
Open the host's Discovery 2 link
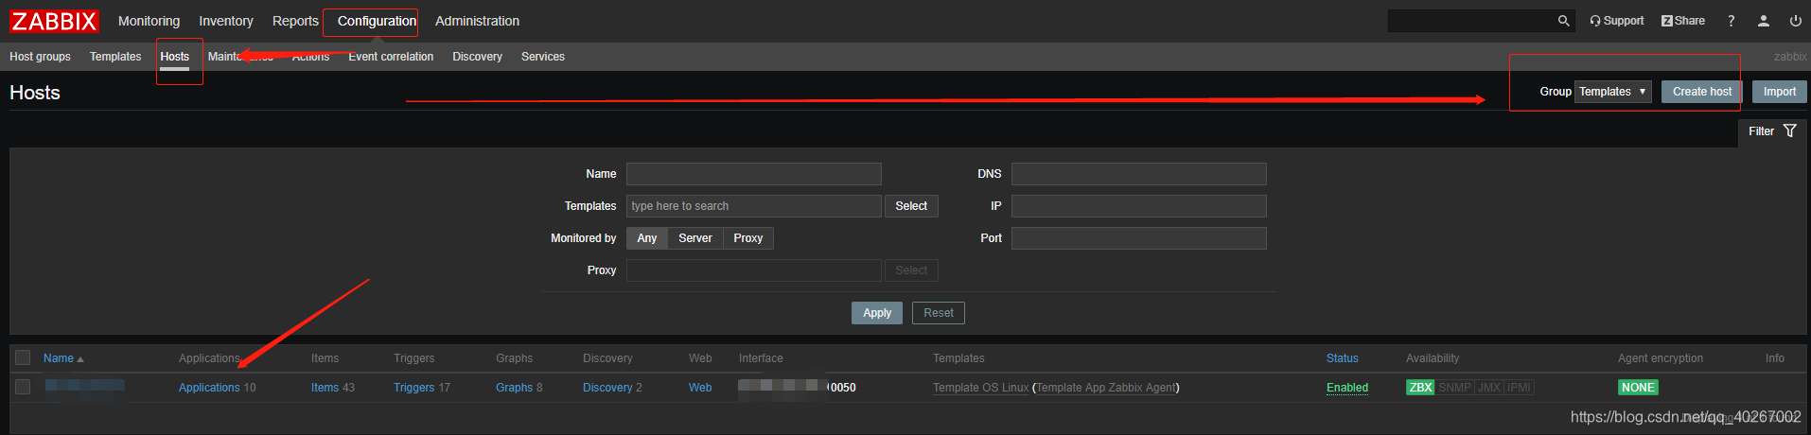click(607, 388)
